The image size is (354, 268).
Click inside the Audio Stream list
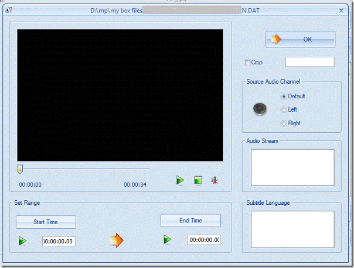tap(292, 167)
